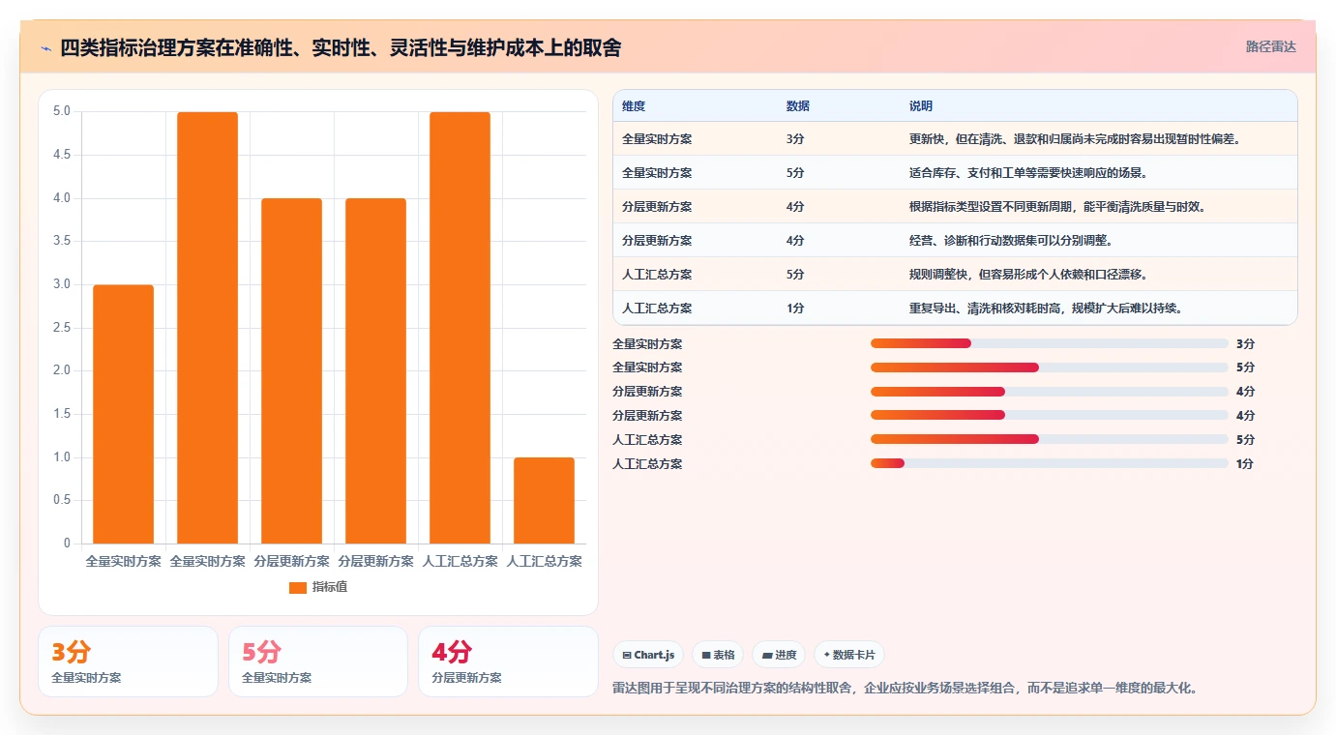The image size is (1336, 735).
Task: Open the 4分 分层更新方案 summary card
Action: click(508, 661)
